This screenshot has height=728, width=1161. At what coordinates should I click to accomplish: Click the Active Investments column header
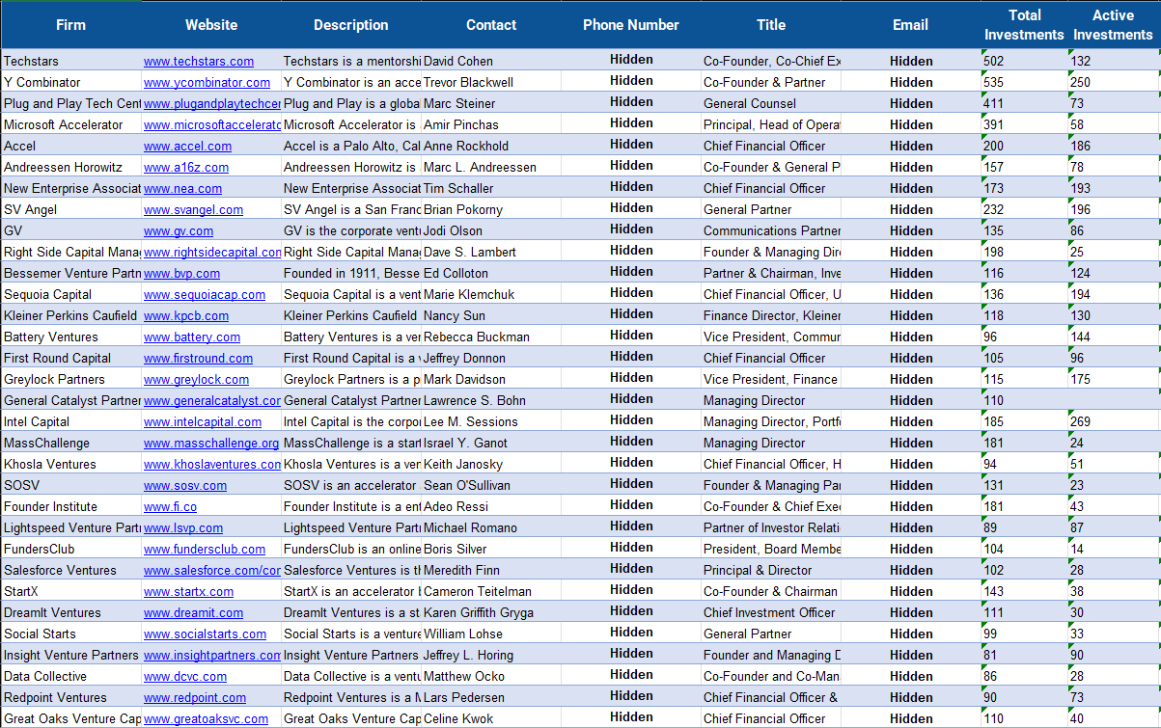[x=1113, y=25]
